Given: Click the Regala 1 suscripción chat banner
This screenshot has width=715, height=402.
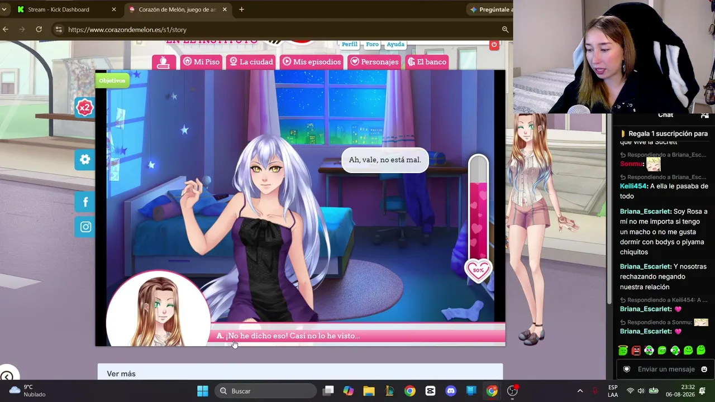Looking at the screenshot, I should (x=664, y=134).
